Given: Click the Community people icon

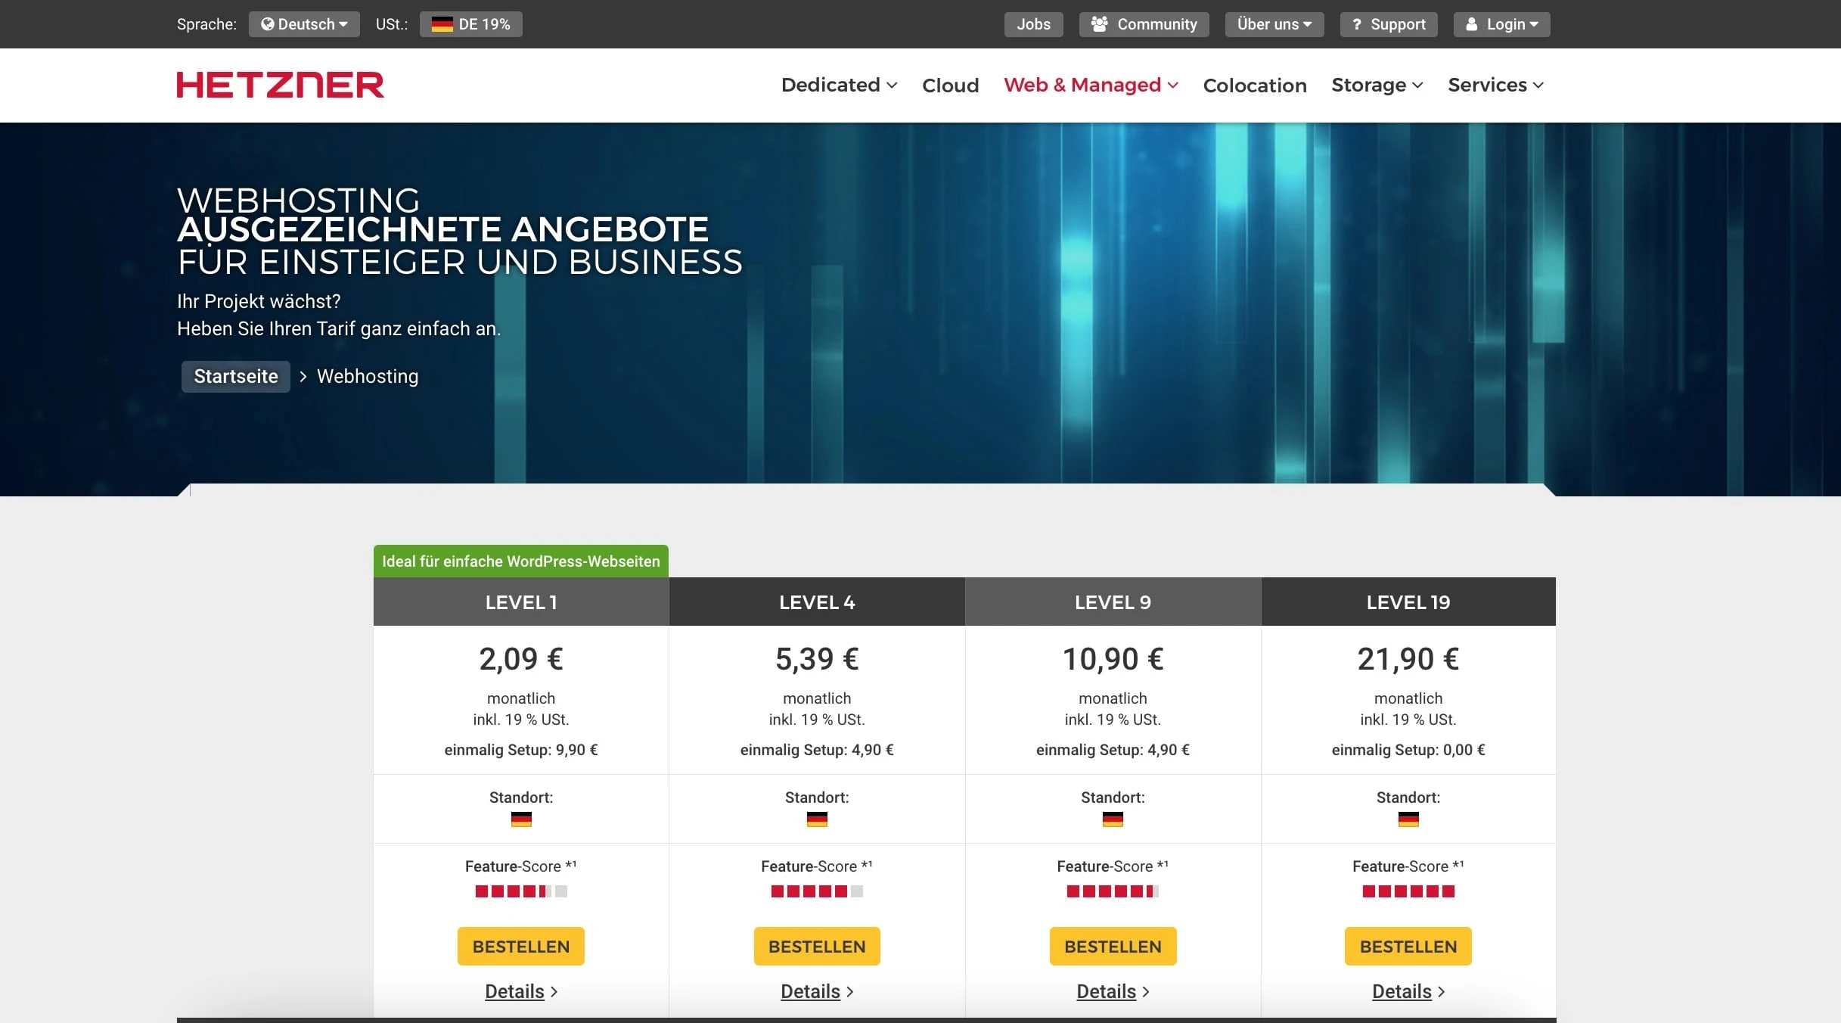Looking at the screenshot, I should coord(1099,23).
